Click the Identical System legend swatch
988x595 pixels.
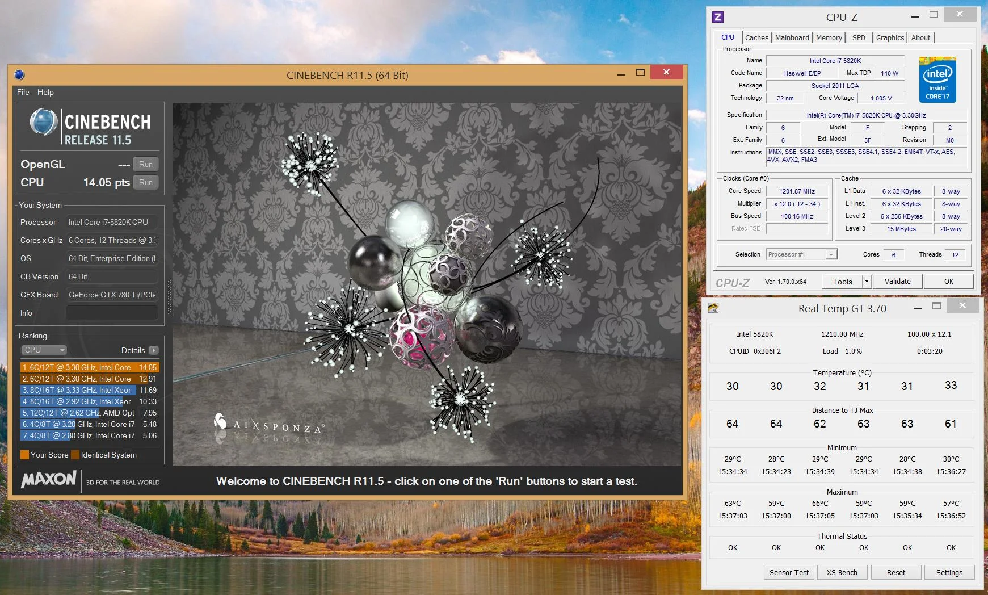click(75, 455)
